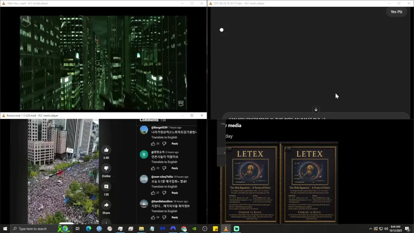
Task: Click the round scroll-to-bottom arrow in chat
Action: (316, 109)
